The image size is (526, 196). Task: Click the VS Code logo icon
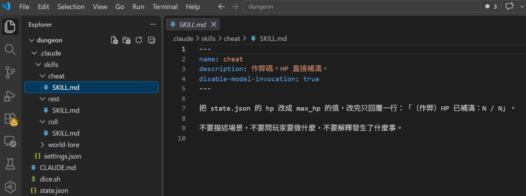[x=6, y=7]
